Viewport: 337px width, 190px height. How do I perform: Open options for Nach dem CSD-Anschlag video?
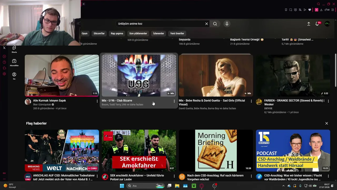coord(251,176)
